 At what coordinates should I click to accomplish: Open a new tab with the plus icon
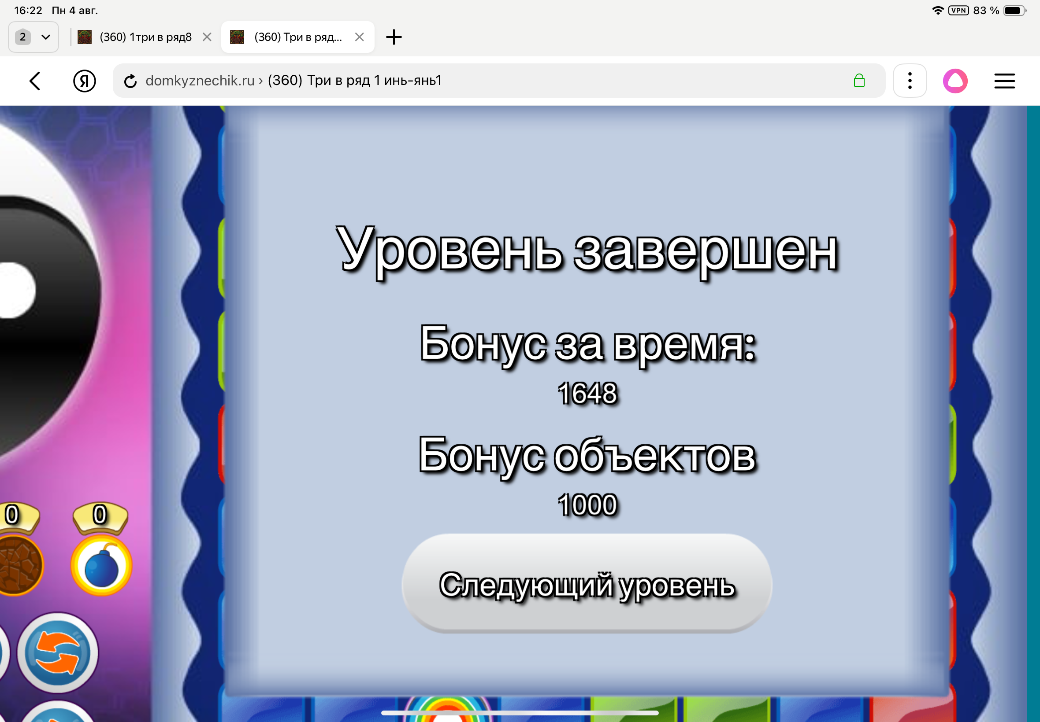pyautogui.click(x=394, y=37)
